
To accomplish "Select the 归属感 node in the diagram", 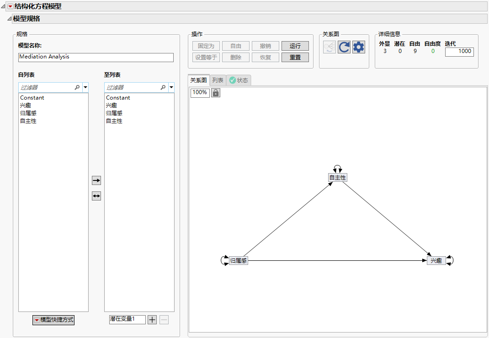I will click(238, 261).
